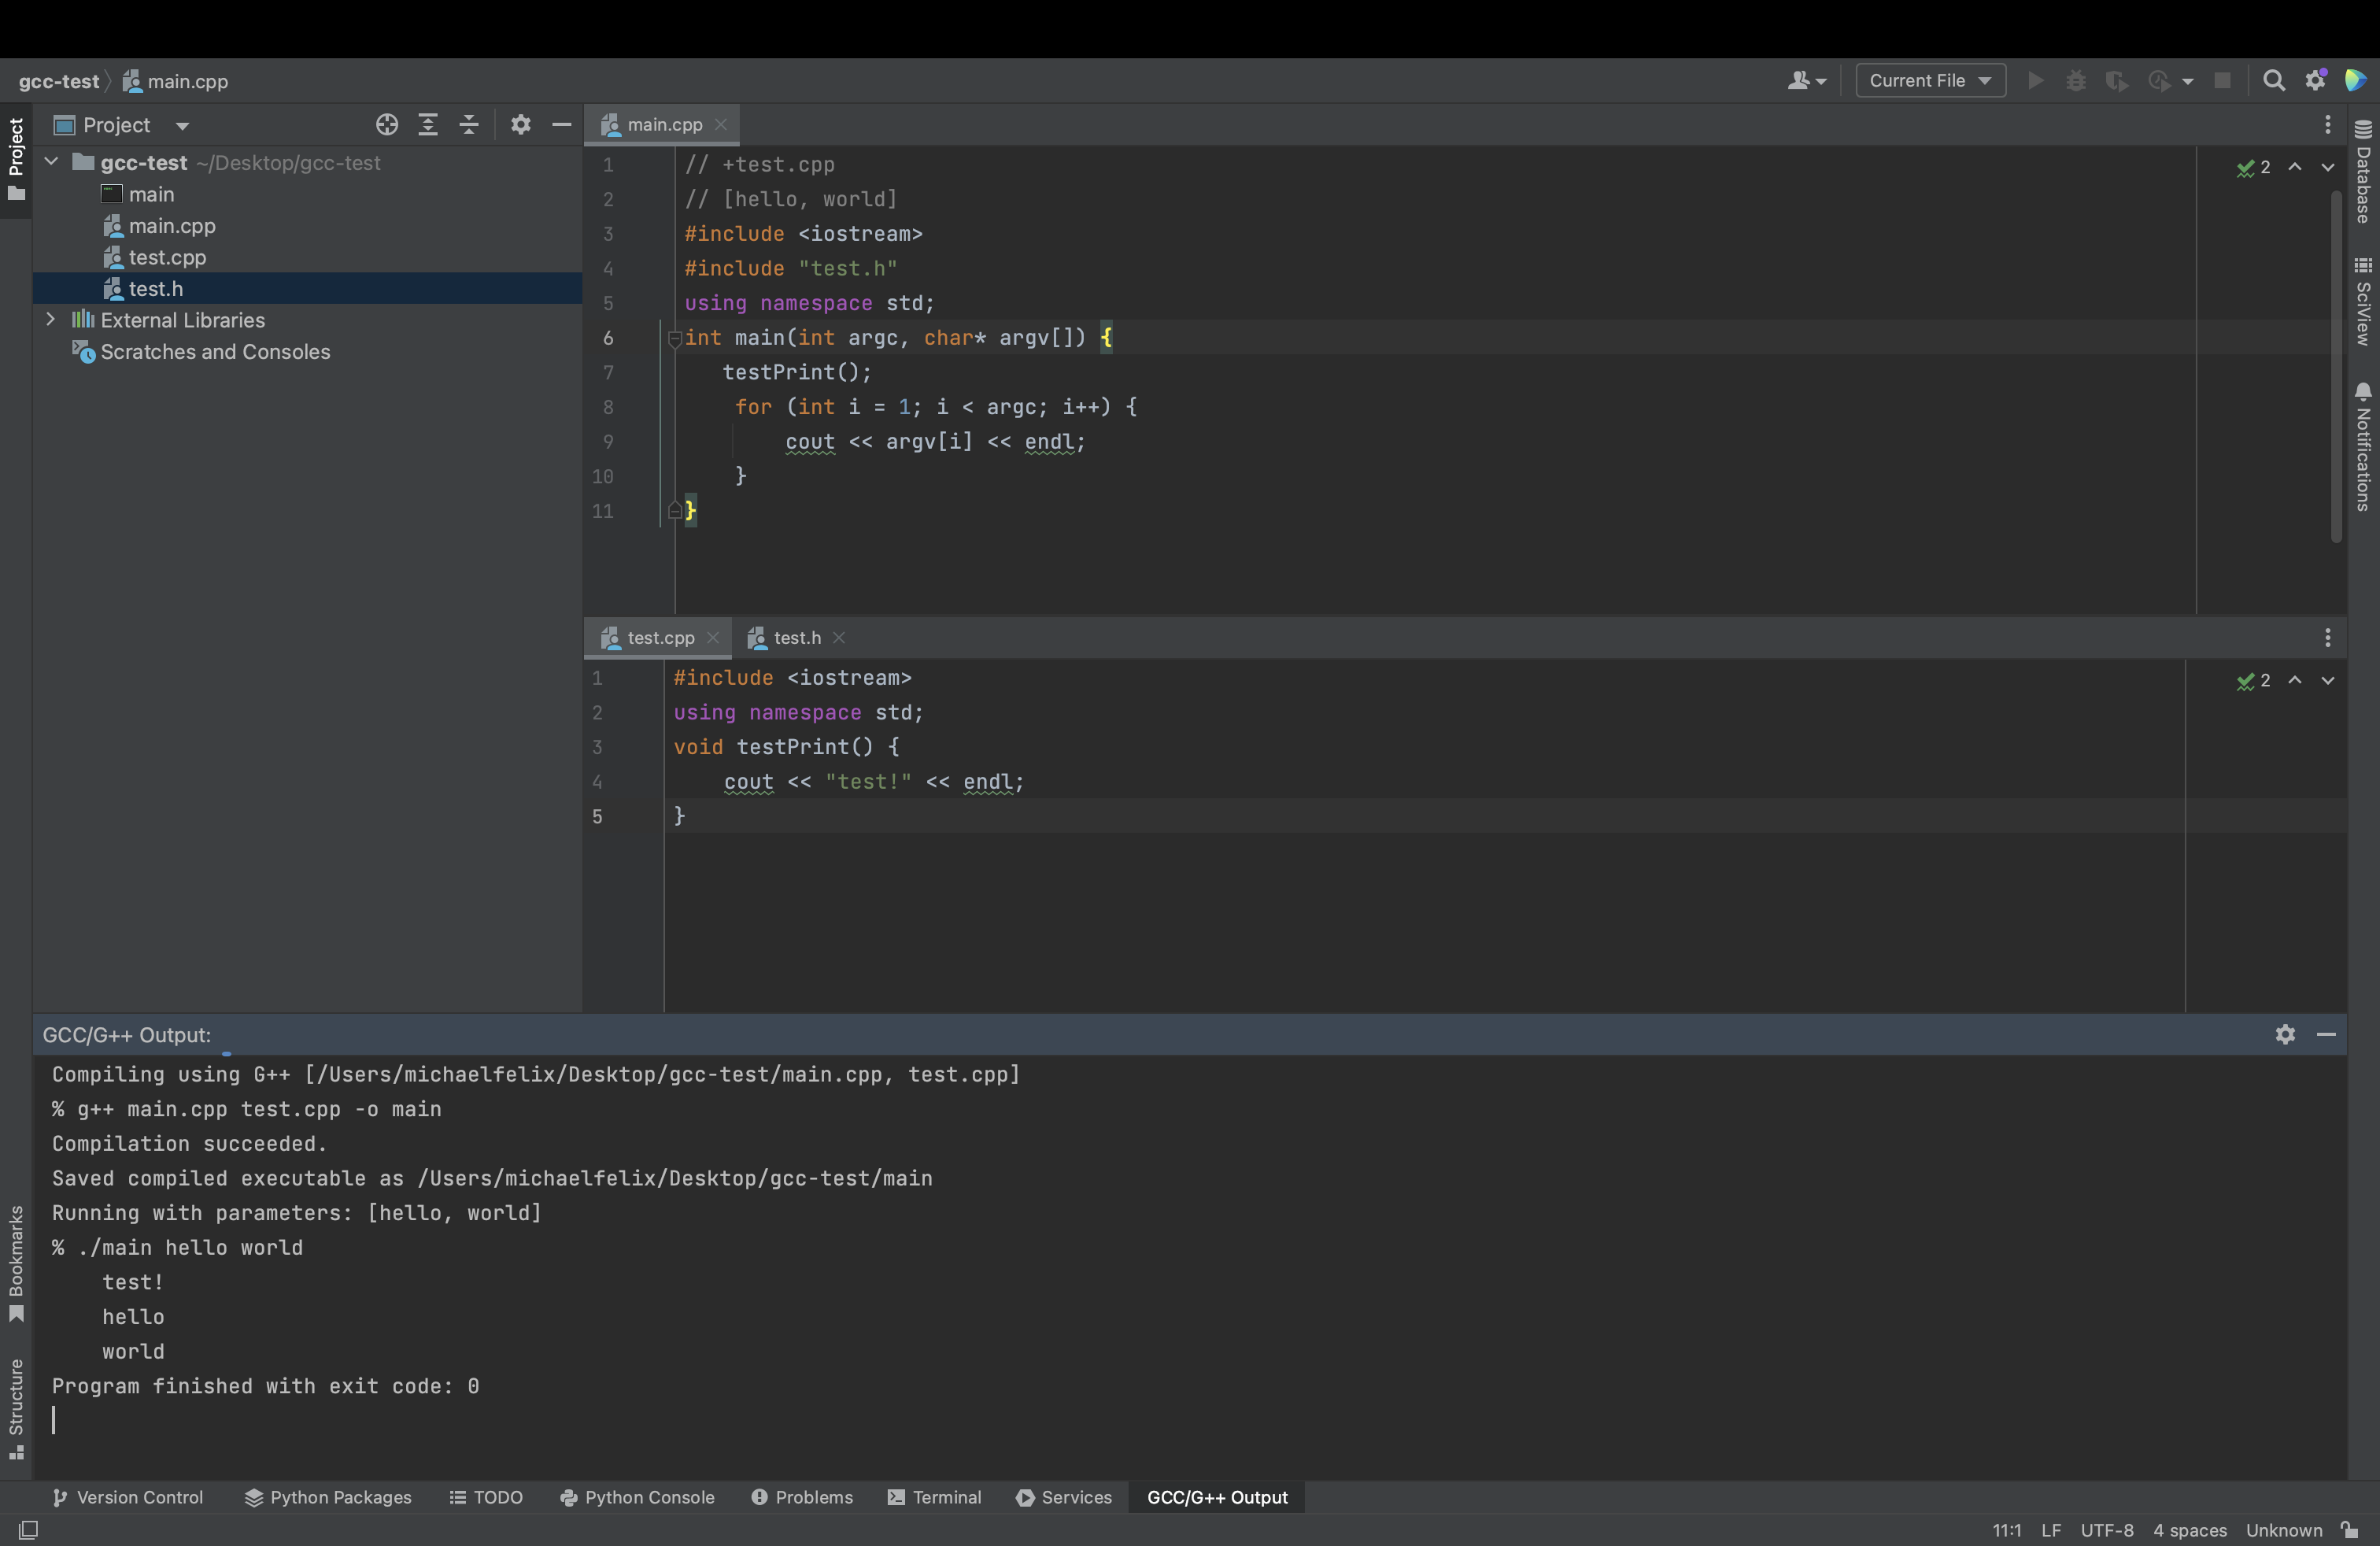Click Expand All in Project panel
The width and height of the screenshot is (2380, 1546).
[x=428, y=125]
